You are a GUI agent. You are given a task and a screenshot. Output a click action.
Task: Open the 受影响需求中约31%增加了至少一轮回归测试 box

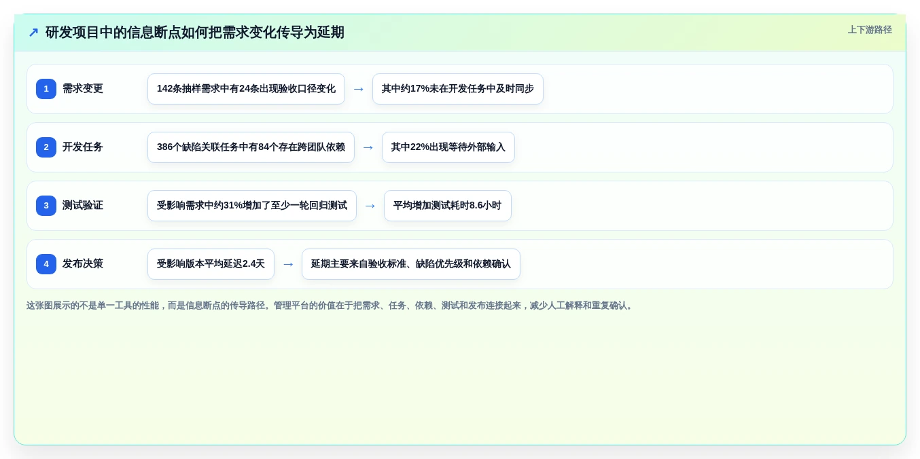pos(252,206)
